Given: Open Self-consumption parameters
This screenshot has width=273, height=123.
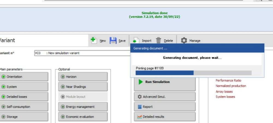Looking at the screenshot, I should pos(24,107).
